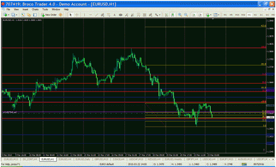Open the Help menu
Image resolution: width=276 pixels, height=167 pixels.
pyautogui.click(x=66, y=9)
